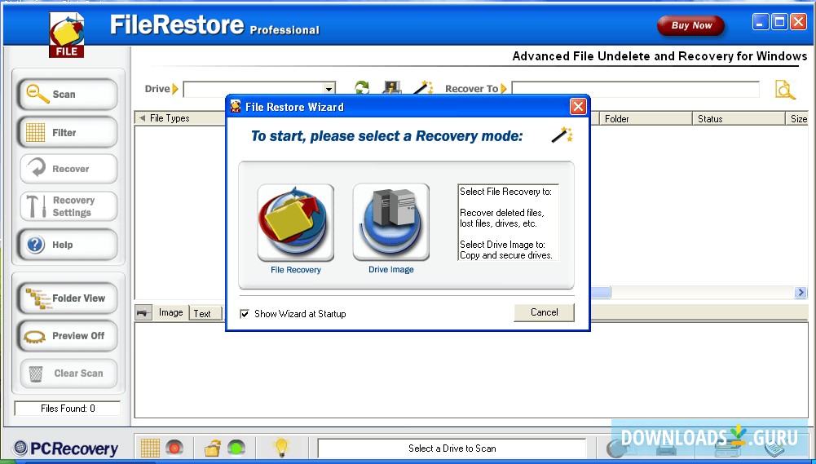
Task: Click the Recover To path field
Action: pos(635,89)
